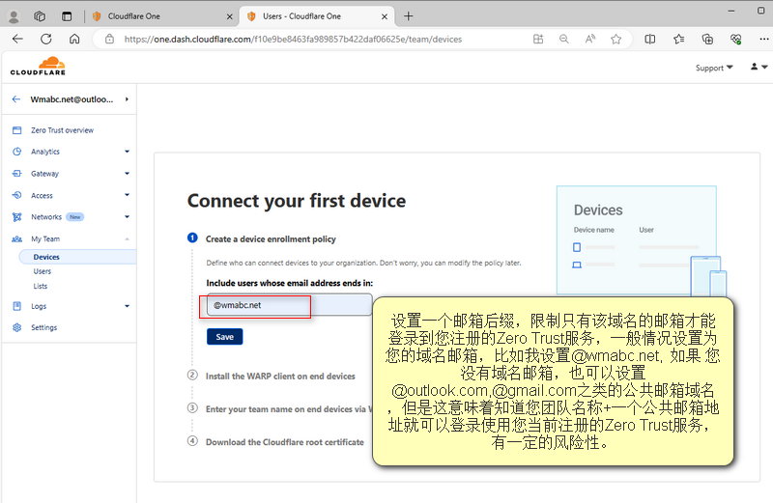Image resolution: width=773 pixels, height=503 pixels.
Task: Open the Support dropdown
Action: (714, 68)
